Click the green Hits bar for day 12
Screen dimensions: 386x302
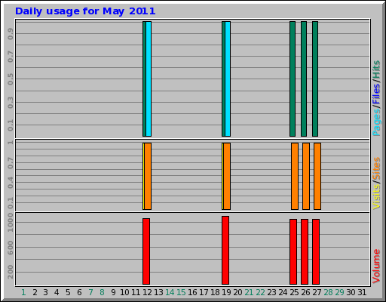tap(144, 79)
